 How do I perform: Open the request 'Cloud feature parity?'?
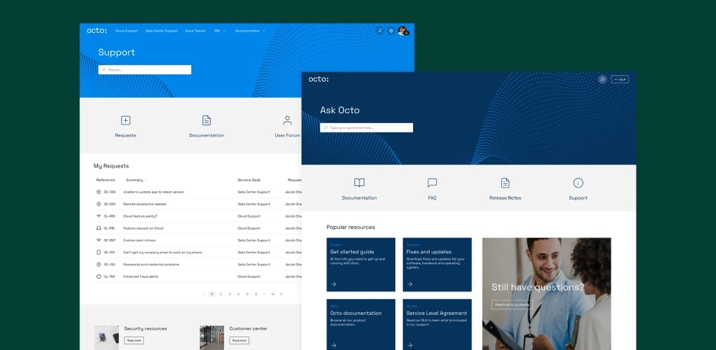[140, 216]
